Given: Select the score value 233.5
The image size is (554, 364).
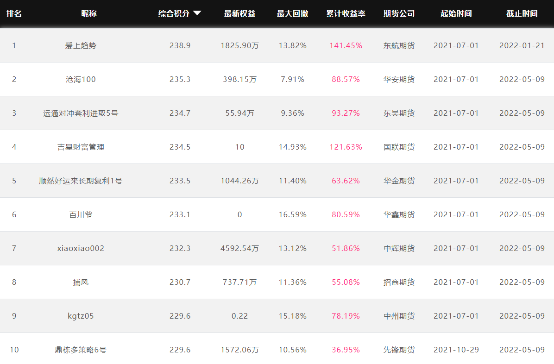Looking at the screenshot, I should 180,181.
